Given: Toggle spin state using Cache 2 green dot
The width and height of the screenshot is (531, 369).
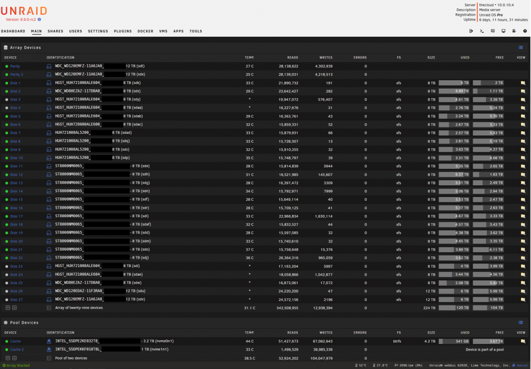Looking at the screenshot, I should [7, 350].
